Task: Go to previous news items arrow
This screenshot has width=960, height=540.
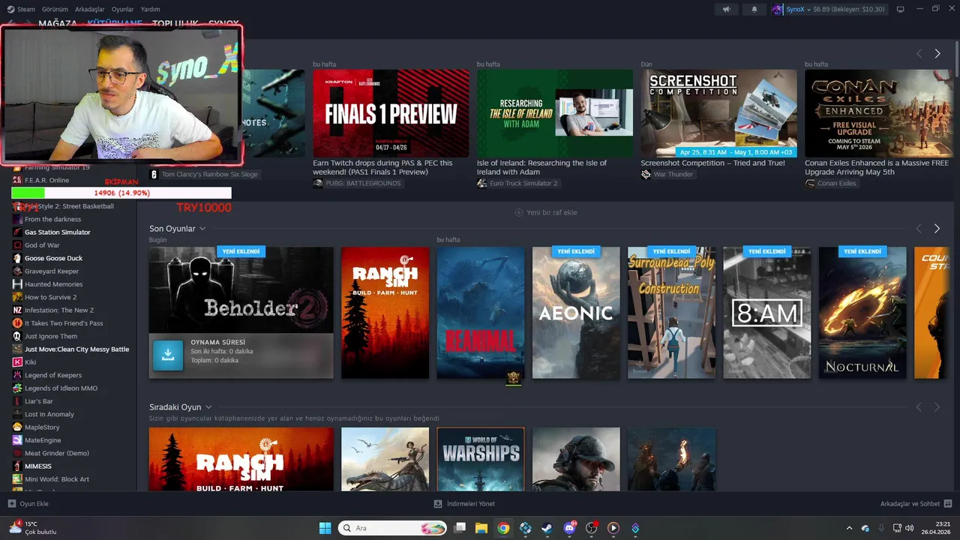Action: (919, 53)
